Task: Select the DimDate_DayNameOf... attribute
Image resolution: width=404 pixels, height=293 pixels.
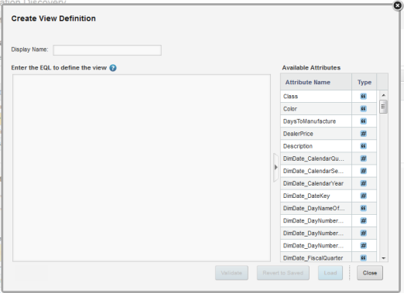Action: 316,208
